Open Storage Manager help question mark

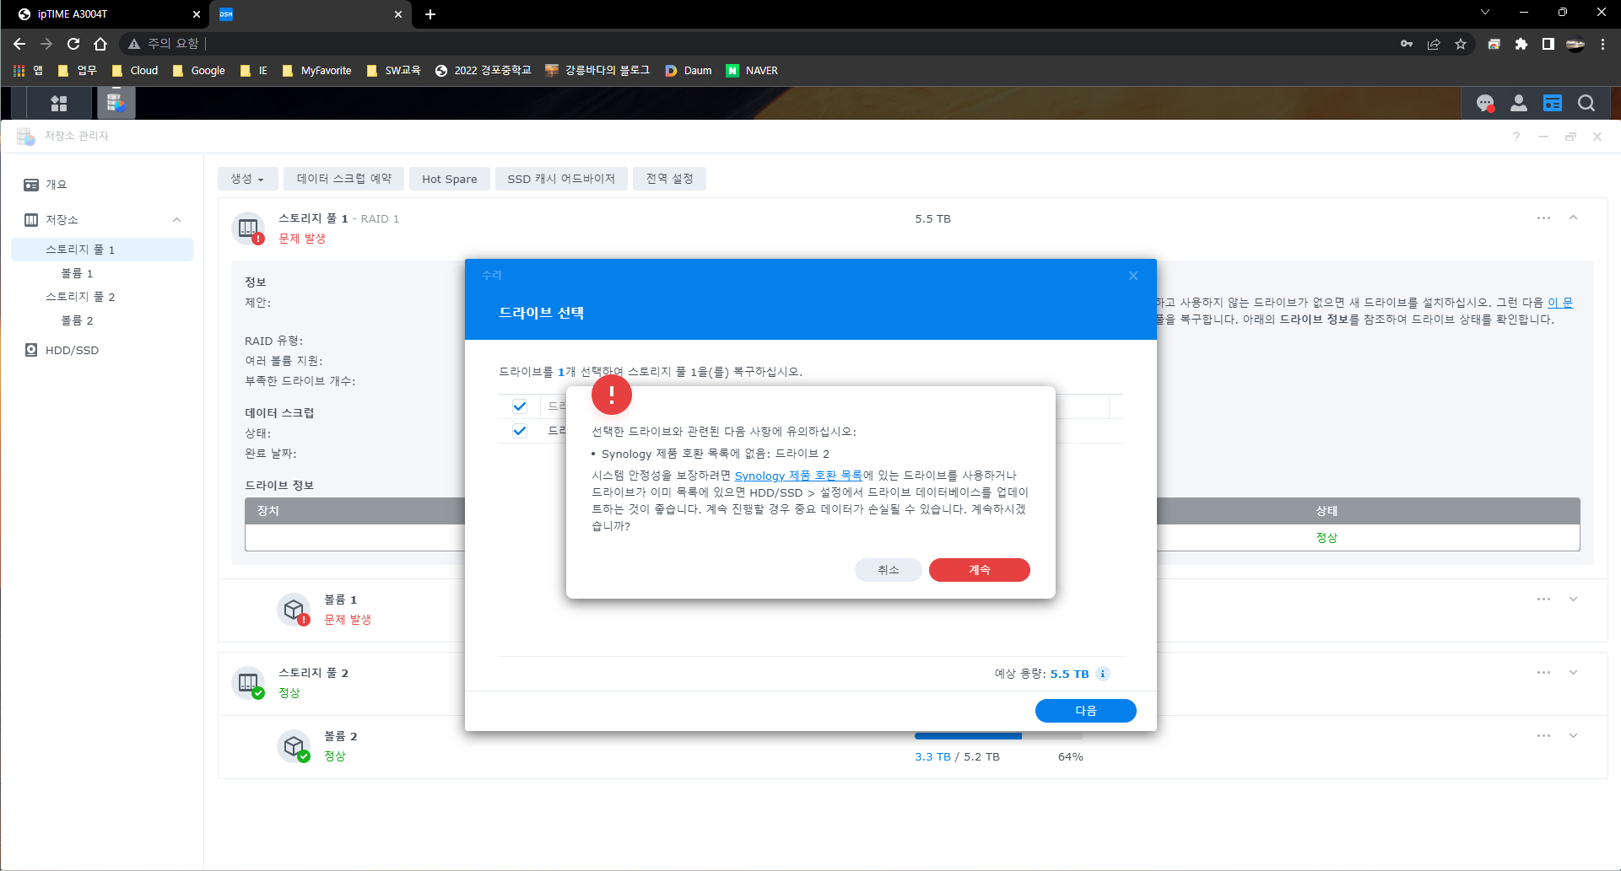tap(1516, 137)
